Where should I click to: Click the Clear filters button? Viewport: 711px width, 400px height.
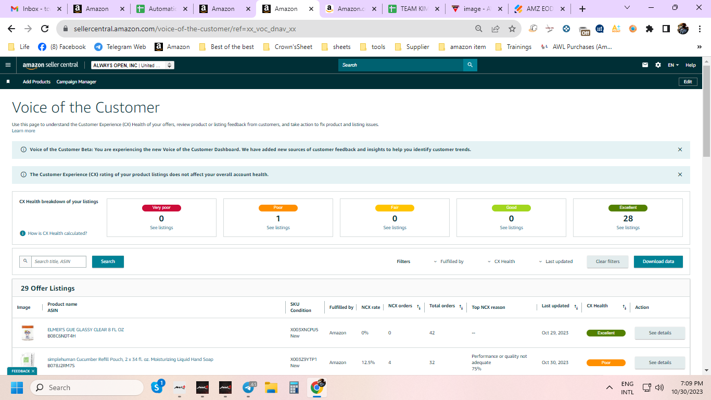pyautogui.click(x=608, y=261)
